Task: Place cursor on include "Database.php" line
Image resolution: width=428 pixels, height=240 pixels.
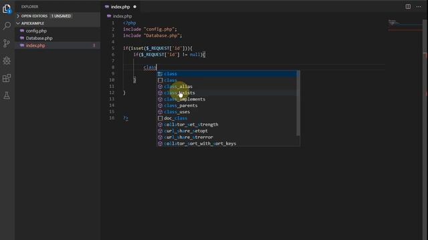Action: click(x=152, y=35)
